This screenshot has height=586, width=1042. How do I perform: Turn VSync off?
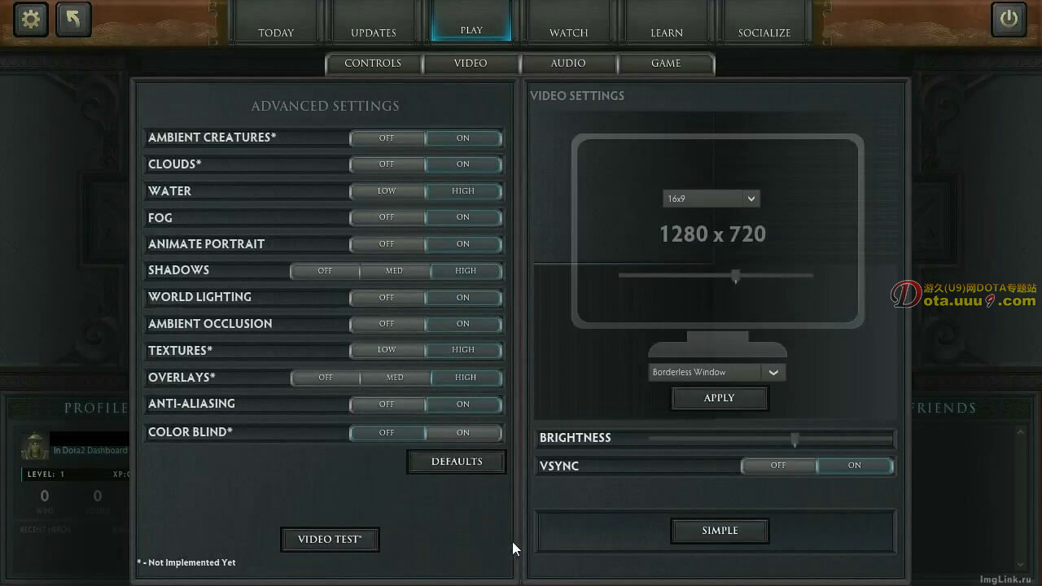pos(778,466)
